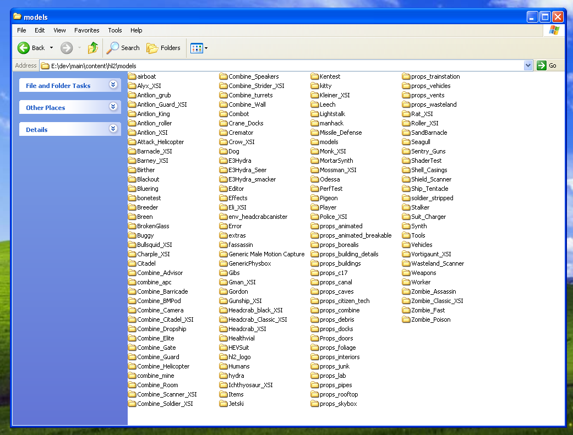The width and height of the screenshot is (573, 435).
Task: Open the Views dropdown arrow
Action: 206,48
